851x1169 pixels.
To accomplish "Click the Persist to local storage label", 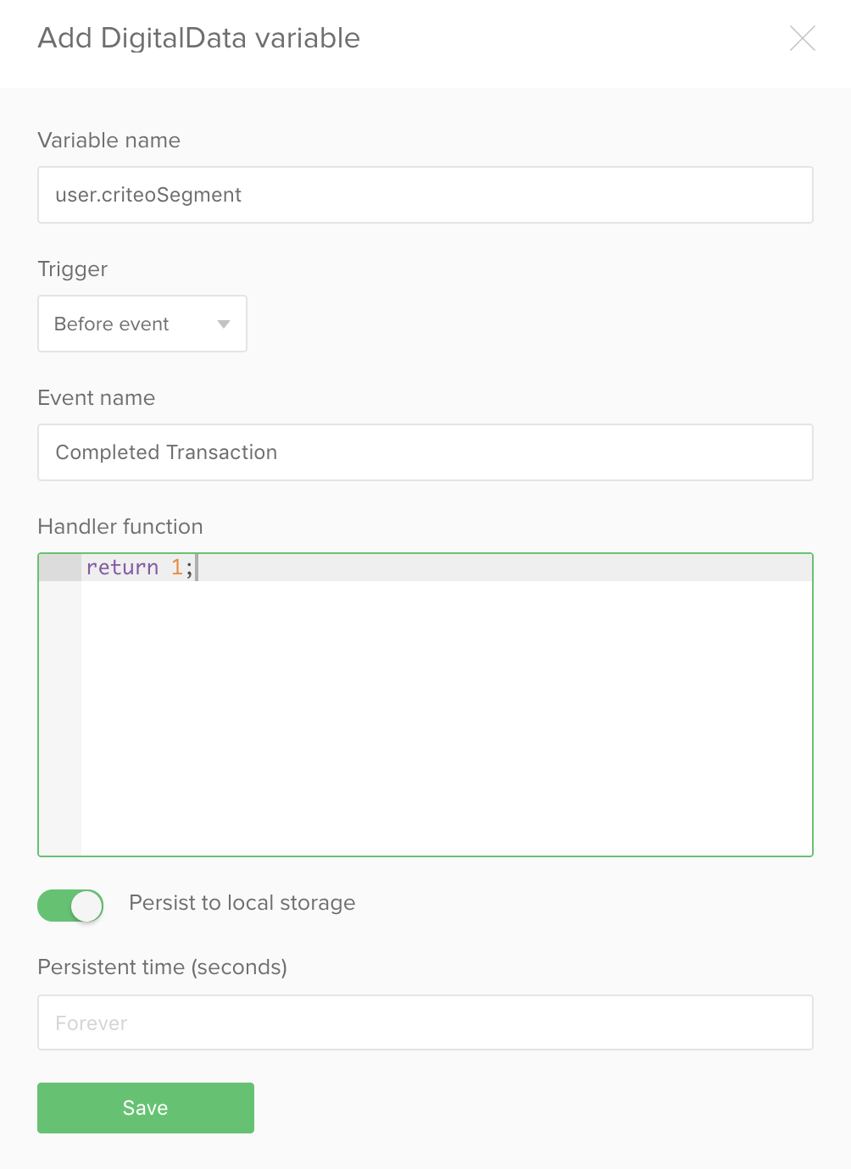I will click(242, 903).
